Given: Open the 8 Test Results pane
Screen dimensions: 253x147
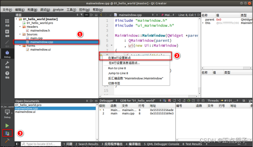Looking at the screenshot, I should (192, 144).
